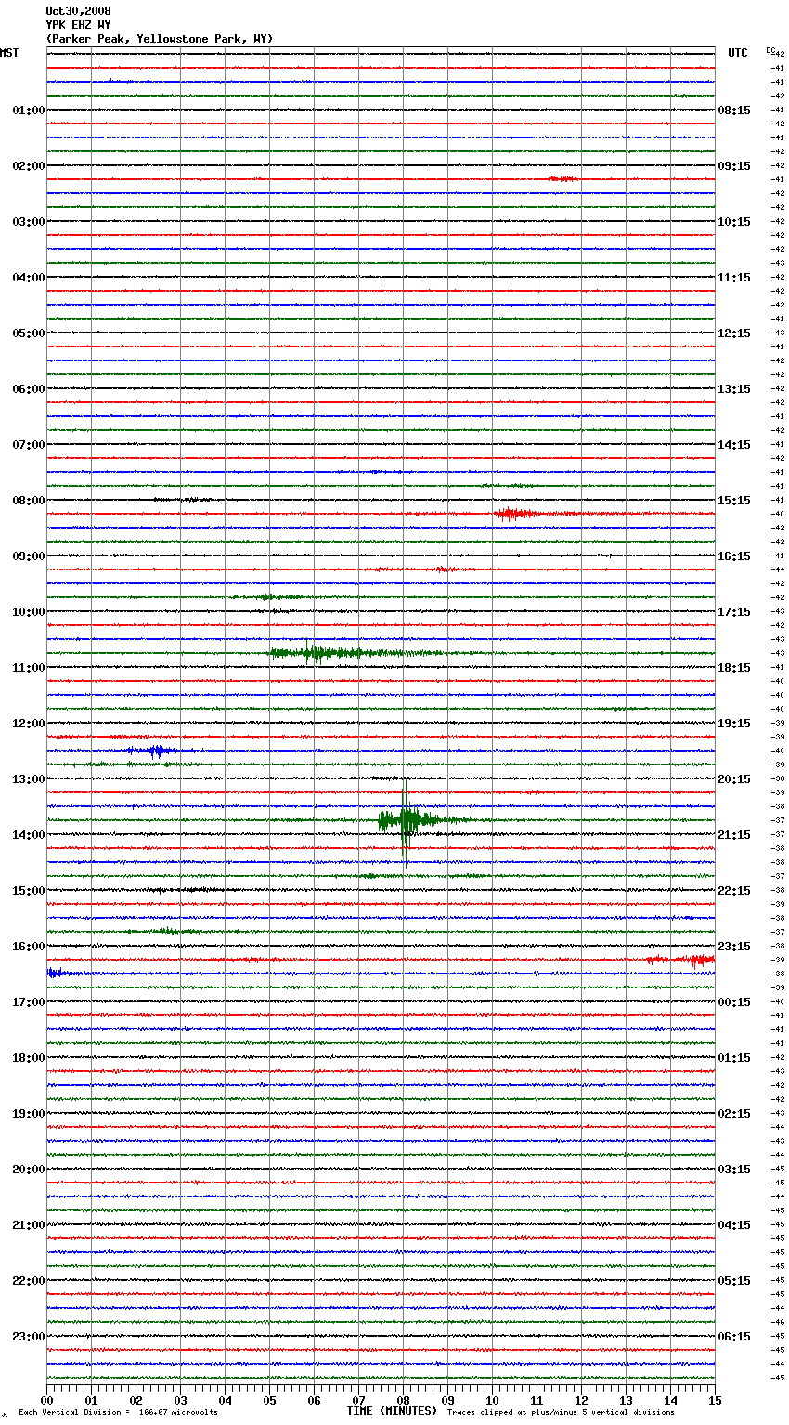Select the 04:15 UTC time label

coord(734,1225)
